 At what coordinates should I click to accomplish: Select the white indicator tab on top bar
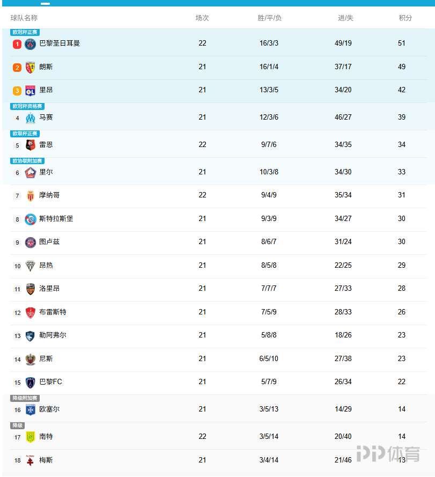click(46, 4)
